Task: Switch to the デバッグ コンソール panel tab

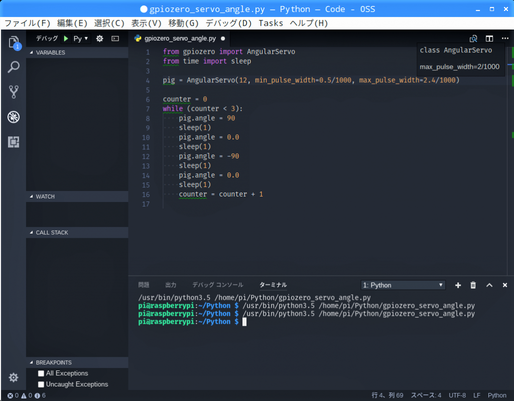Action: tap(218, 285)
